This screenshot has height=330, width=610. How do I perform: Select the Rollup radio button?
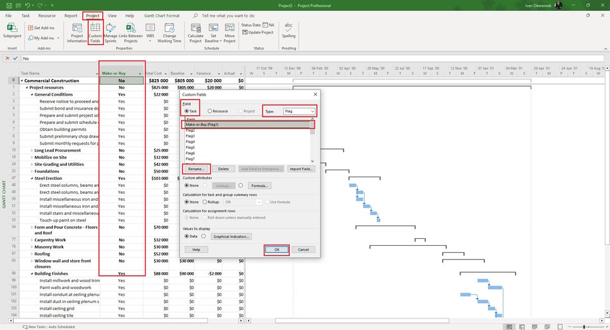pyautogui.click(x=205, y=202)
